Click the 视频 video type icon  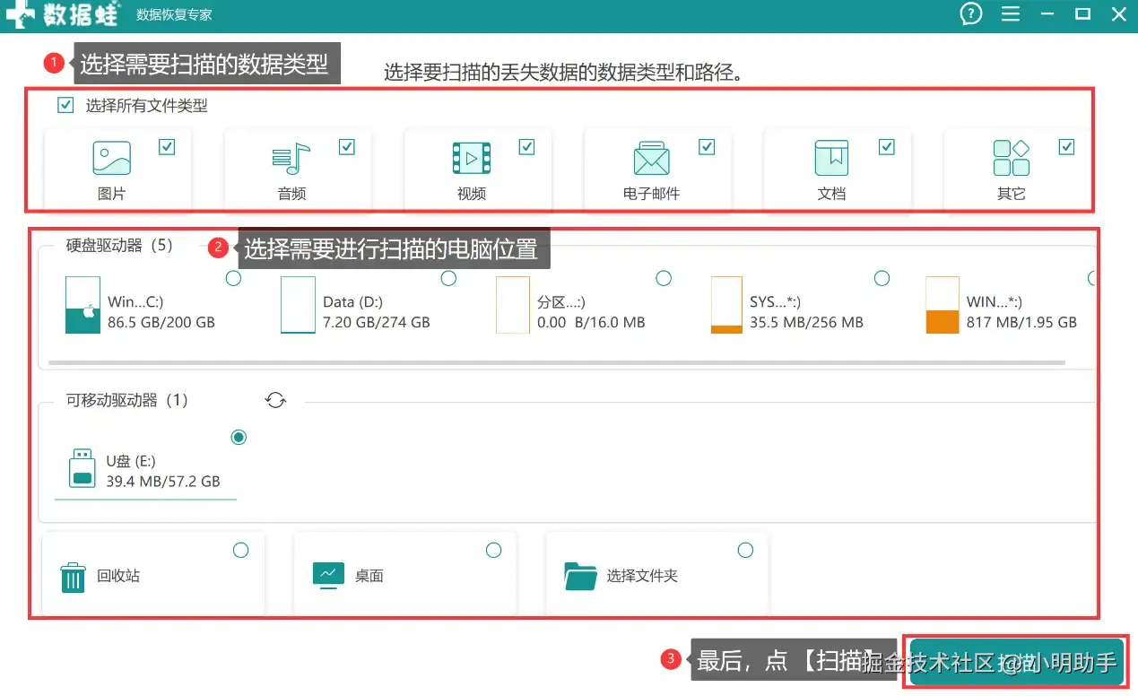coord(471,159)
